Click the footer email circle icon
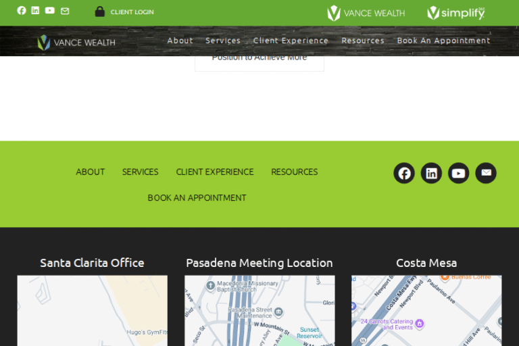The image size is (519, 346). [485, 173]
